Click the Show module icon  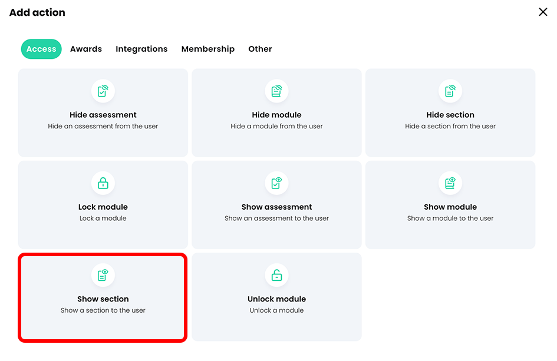[x=450, y=183]
